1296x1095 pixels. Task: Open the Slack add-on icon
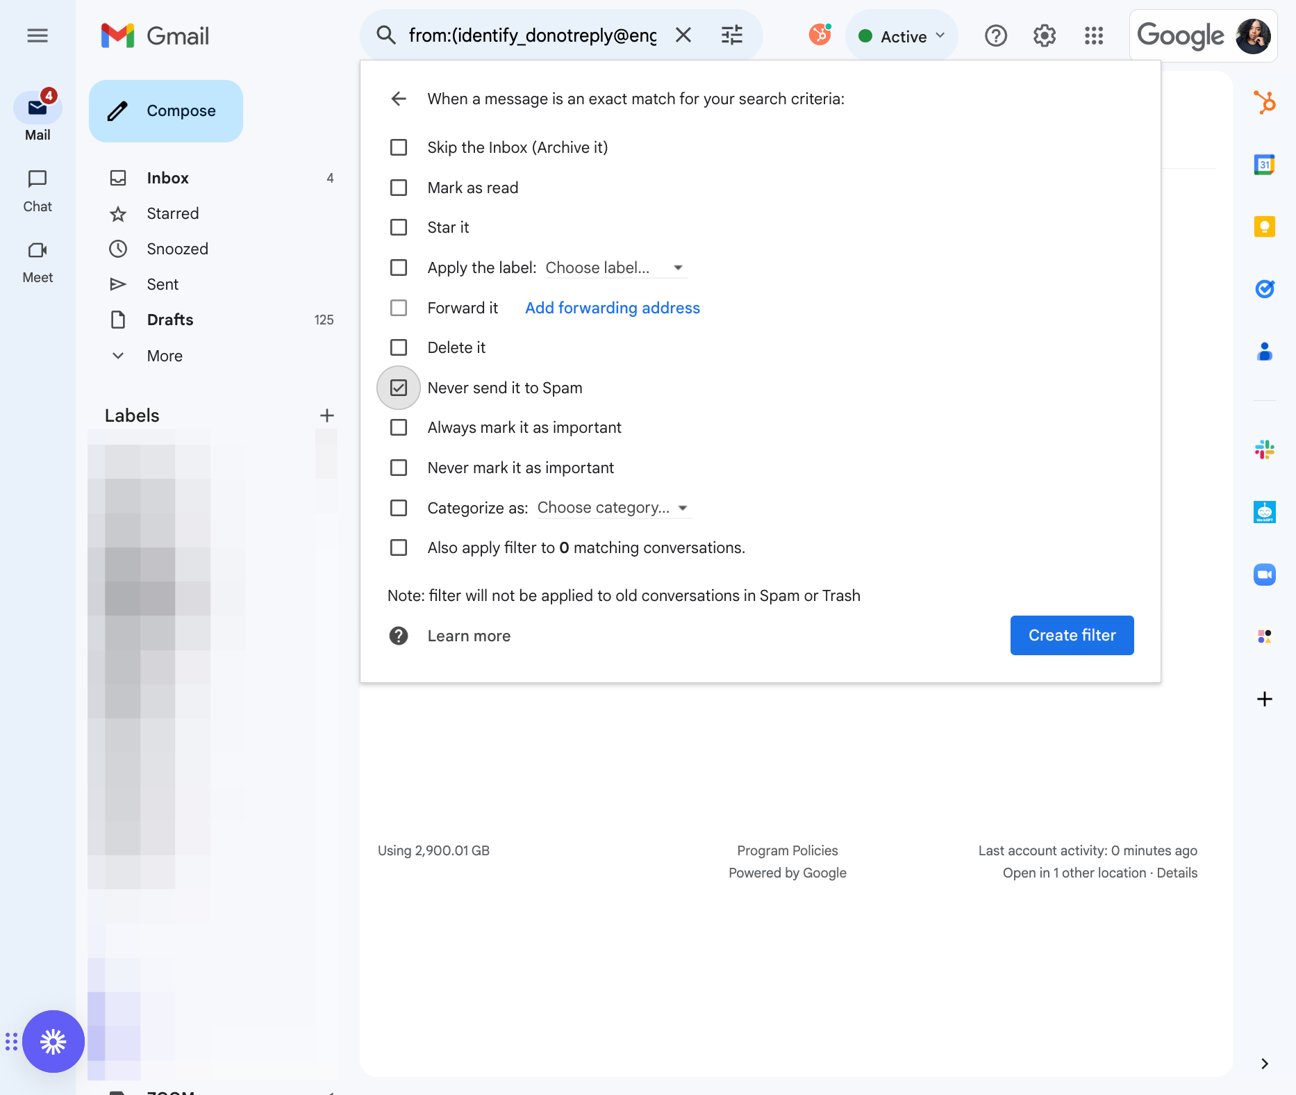tap(1265, 450)
